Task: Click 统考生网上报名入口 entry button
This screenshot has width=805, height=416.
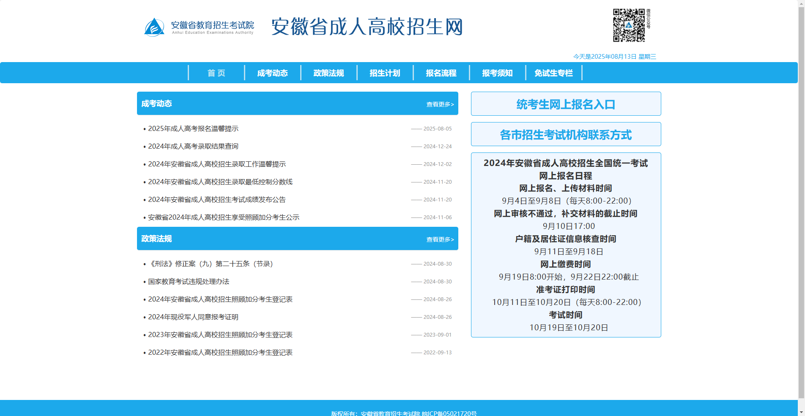Action: 566,103
